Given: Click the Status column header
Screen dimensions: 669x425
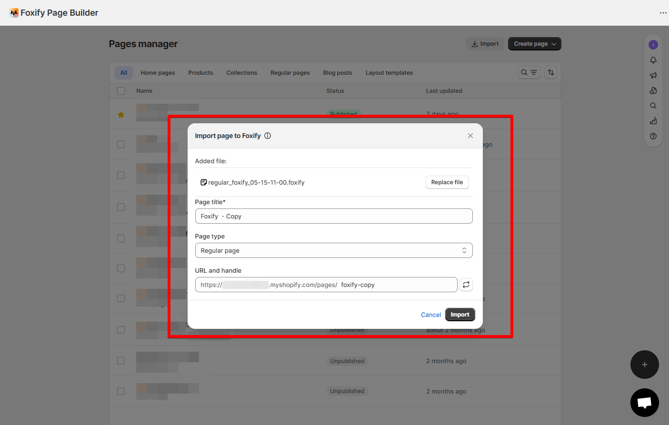Looking at the screenshot, I should pyautogui.click(x=335, y=91).
